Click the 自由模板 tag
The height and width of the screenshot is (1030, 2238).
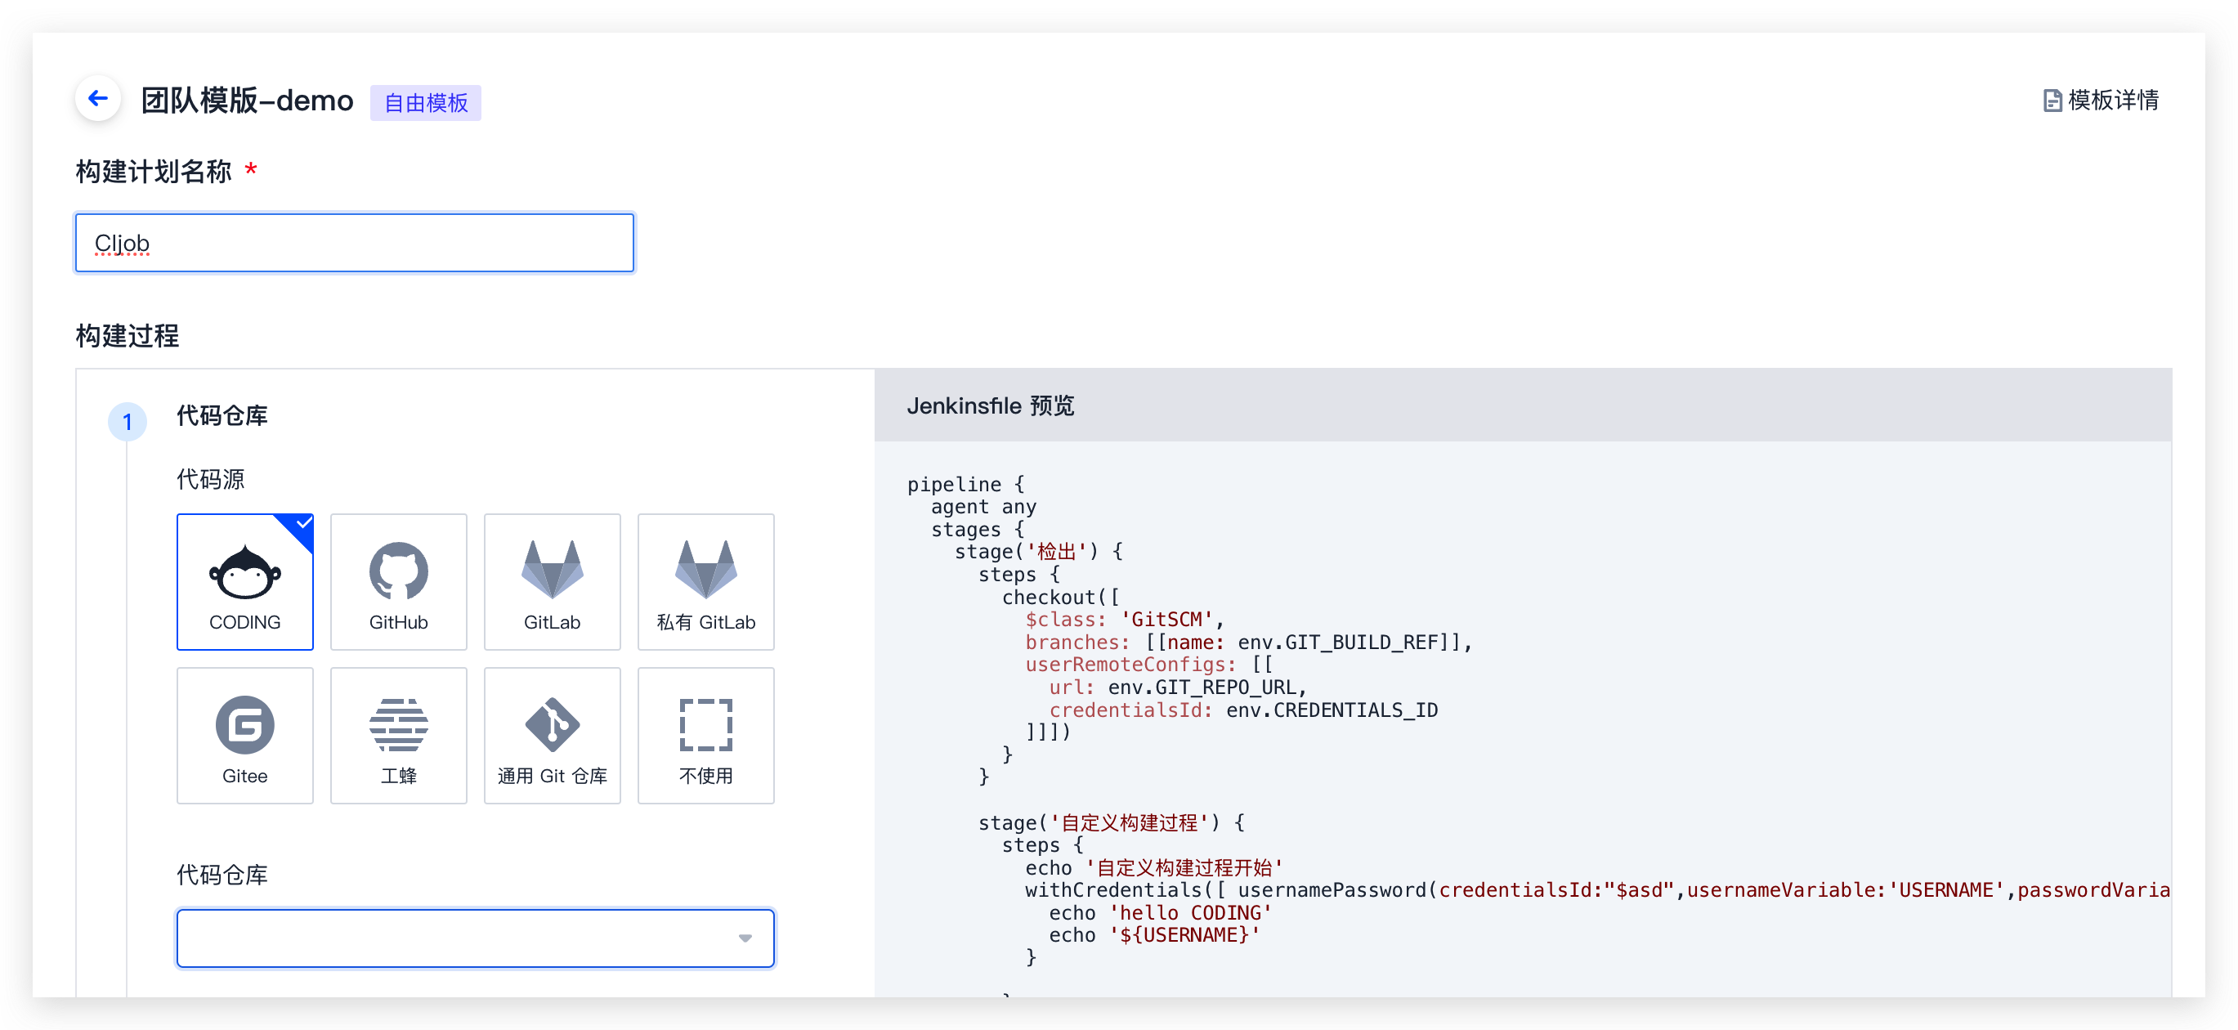click(426, 102)
